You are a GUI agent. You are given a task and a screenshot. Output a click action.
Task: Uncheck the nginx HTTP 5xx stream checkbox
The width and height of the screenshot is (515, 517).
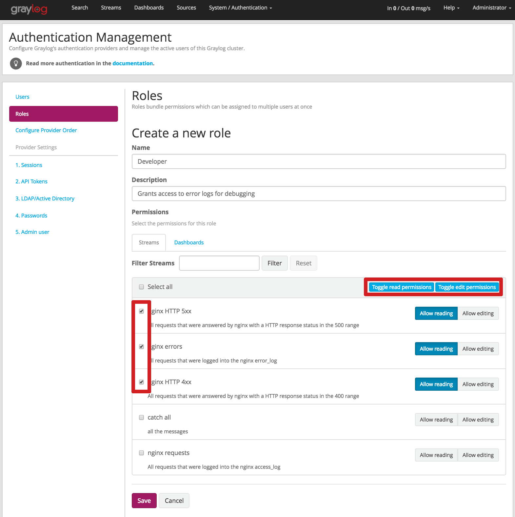(x=141, y=311)
